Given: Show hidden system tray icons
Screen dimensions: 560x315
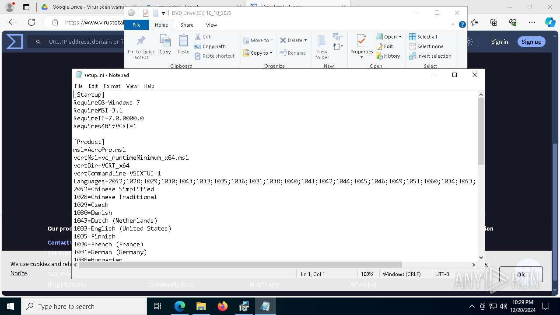Looking at the screenshot, I should click(x=472, y=306).
